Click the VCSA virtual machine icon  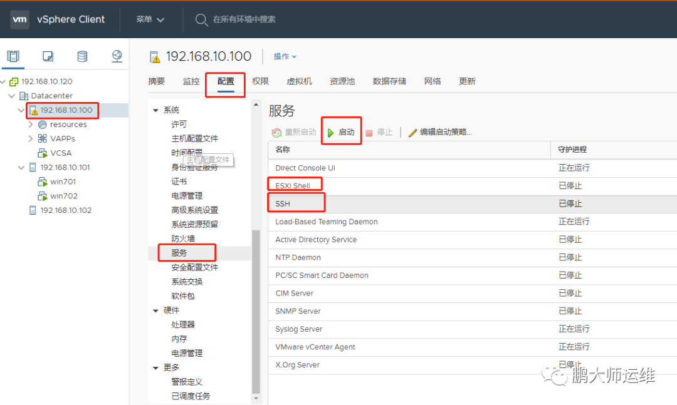click(x=43, y=153)
